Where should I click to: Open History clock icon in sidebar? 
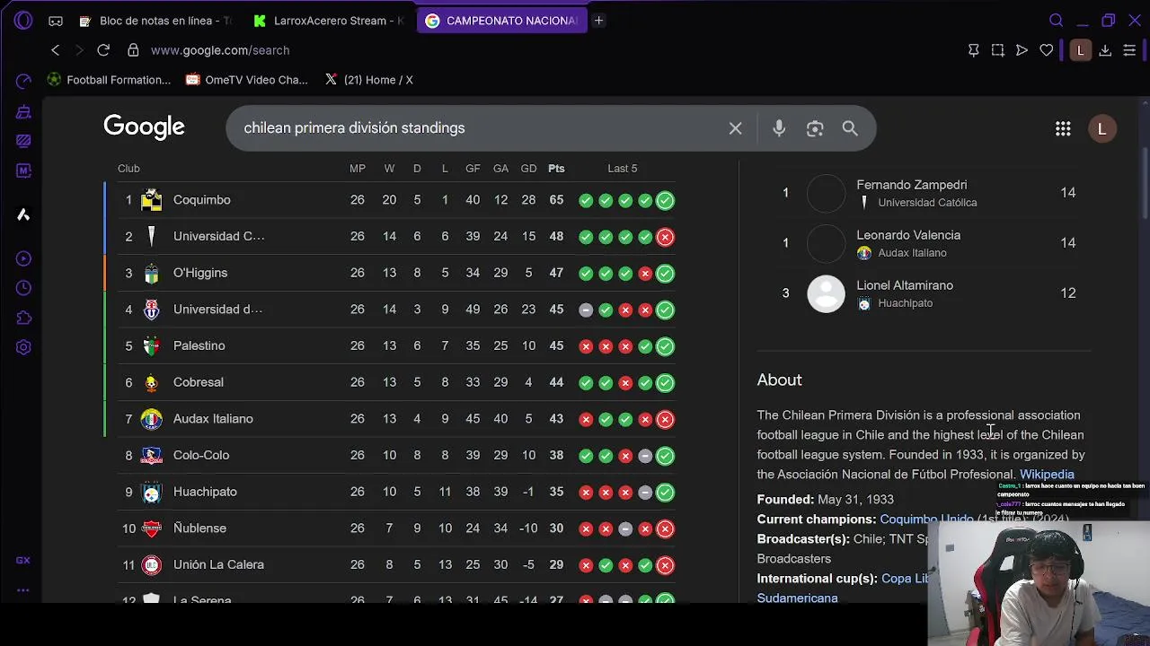point(23,288)
